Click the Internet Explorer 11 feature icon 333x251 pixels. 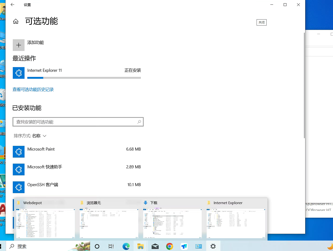coord(19,73)
